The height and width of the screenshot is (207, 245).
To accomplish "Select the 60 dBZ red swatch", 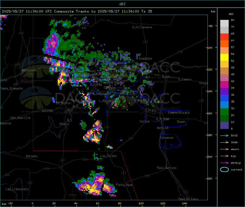I will coord(224,37).
